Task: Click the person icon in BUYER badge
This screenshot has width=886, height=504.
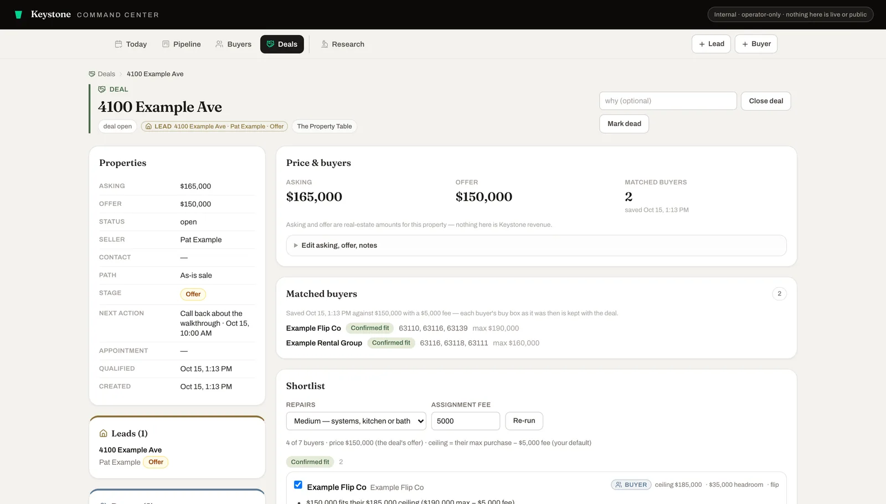Action: (619, 485)
